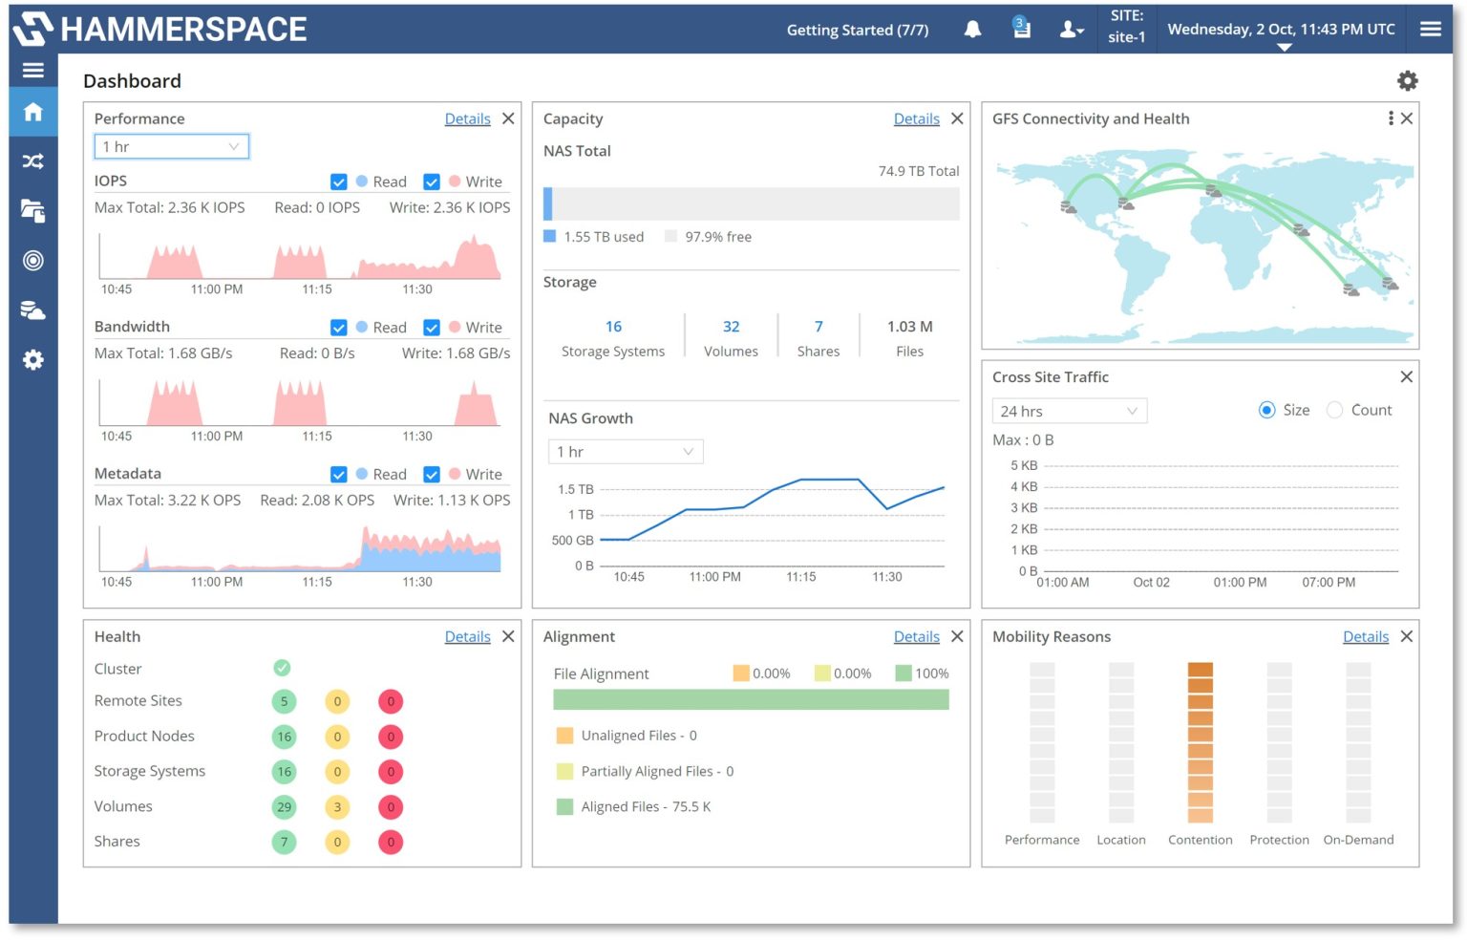Open the hamburger menu at top right
The height and width of the screenshot is (940, 1467).
point(1430,29)
